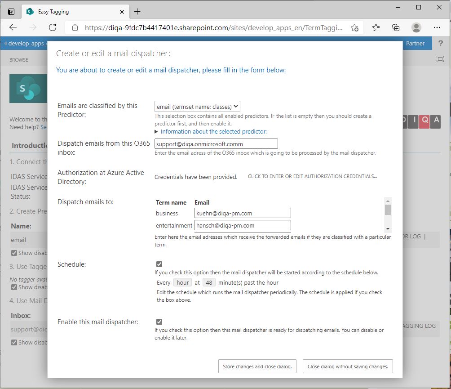Click the browser Back arrow
Image resolution: width=451 pixels, height=389 pixels.
coord(13,27)
